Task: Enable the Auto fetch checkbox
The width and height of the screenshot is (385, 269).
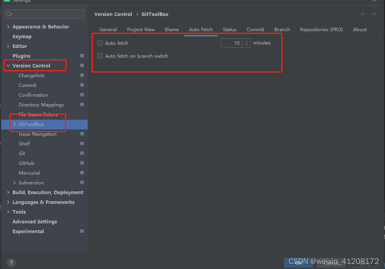Action: [100, 43]
